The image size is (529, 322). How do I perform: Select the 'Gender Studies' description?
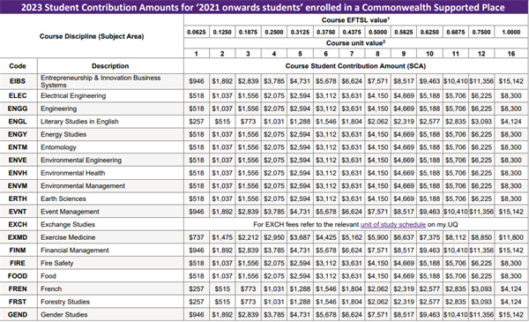63,315
